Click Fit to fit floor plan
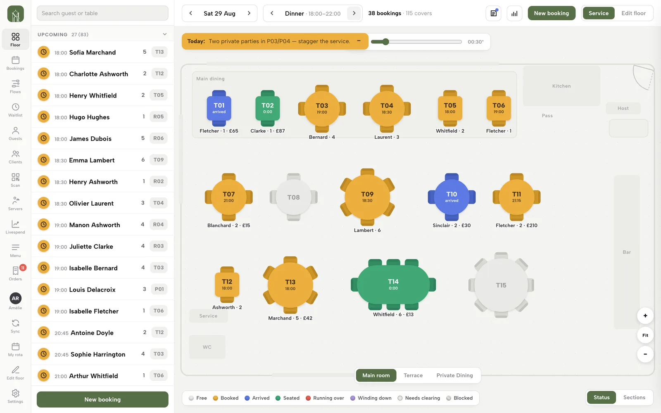 point(645,335)
